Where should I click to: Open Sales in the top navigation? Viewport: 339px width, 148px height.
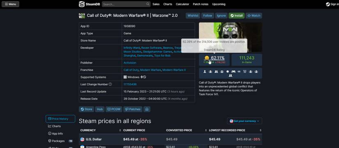pos(156,4)
